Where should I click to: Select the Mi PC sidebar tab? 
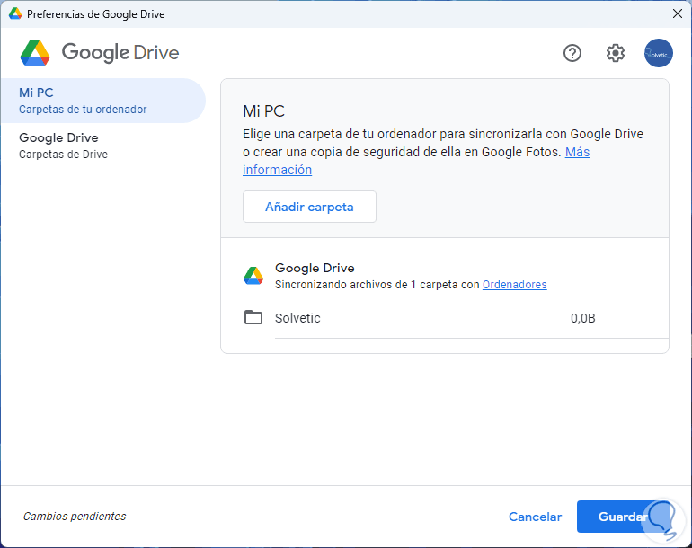(102, 101)
